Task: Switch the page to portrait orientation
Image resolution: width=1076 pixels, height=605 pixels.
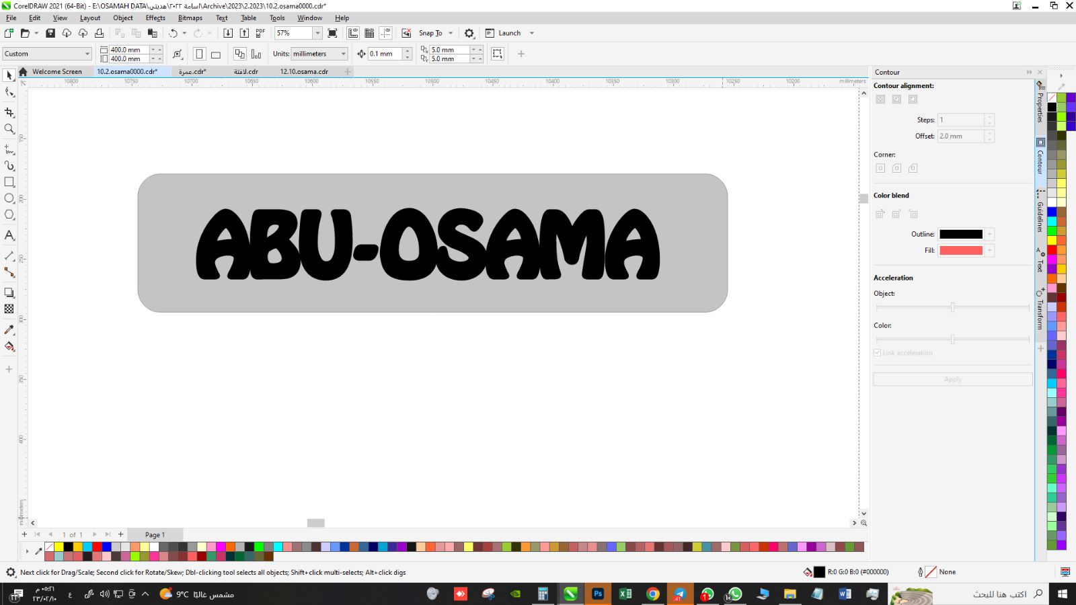Action: 199,54
